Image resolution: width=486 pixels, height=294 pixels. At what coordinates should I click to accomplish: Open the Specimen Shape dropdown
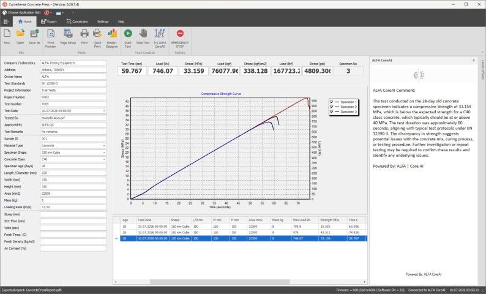(104, 153)
